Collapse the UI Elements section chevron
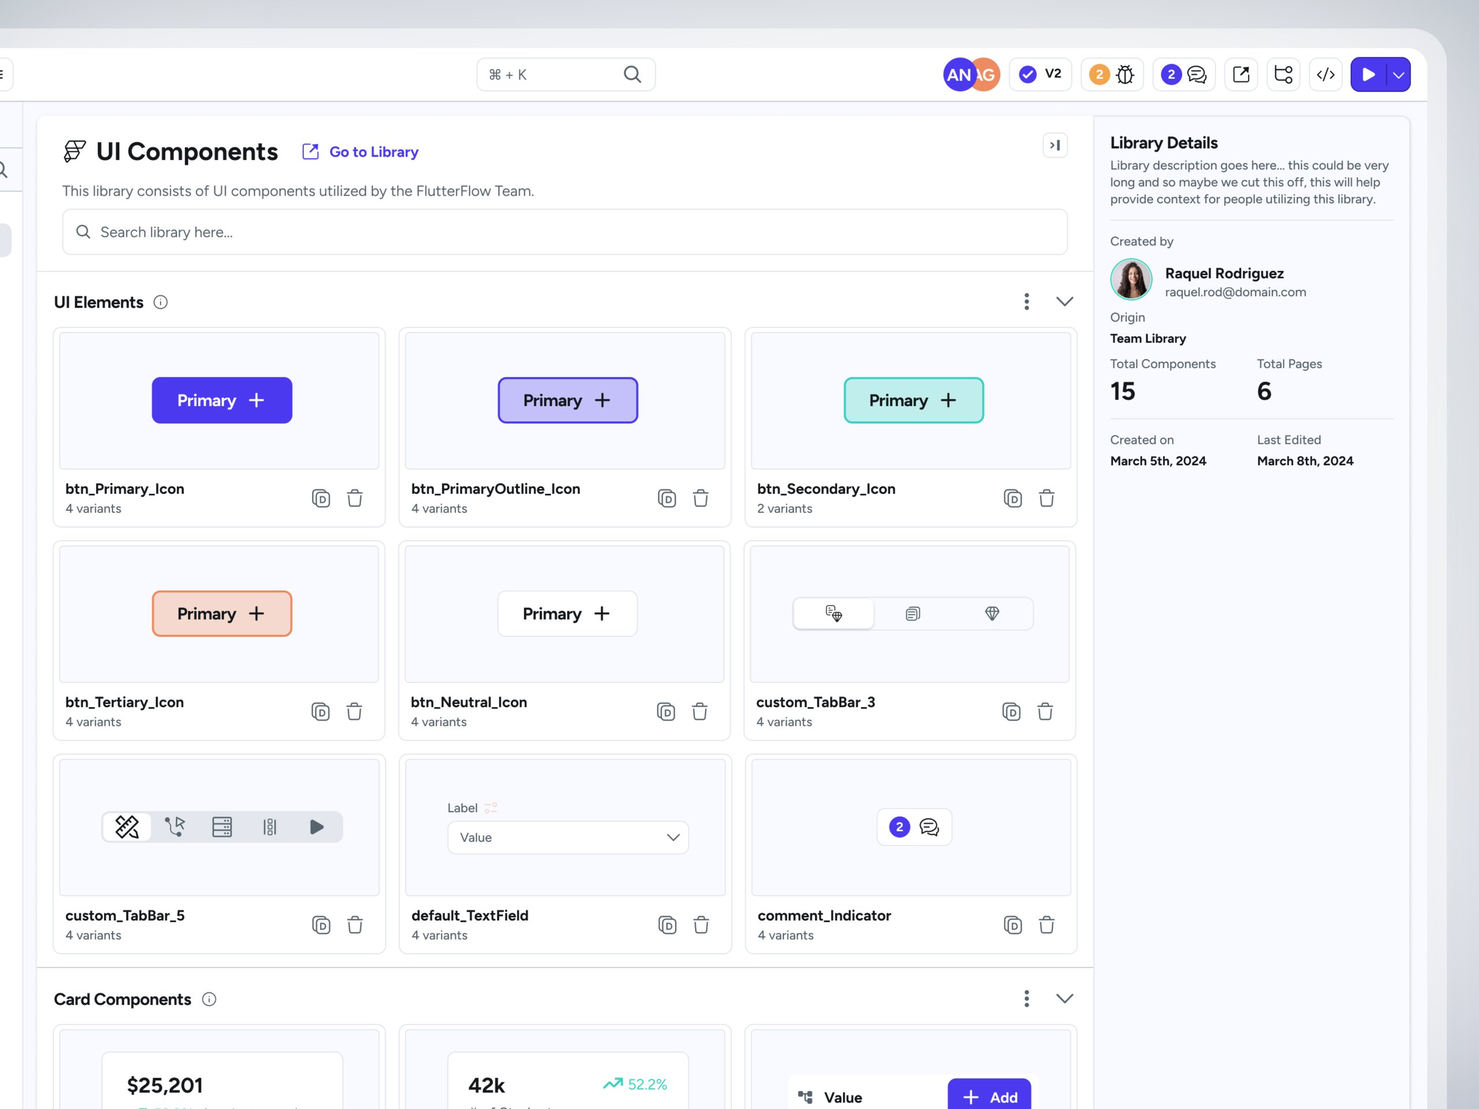 pos(1064,302)
